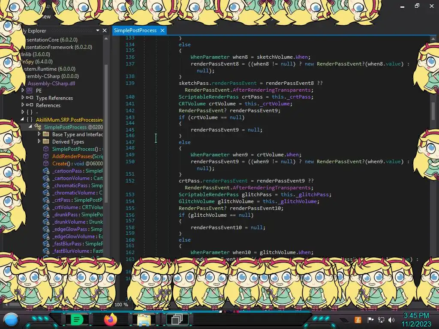Expand the Type References node
439x329 pixels.
(x=23, y=97)
